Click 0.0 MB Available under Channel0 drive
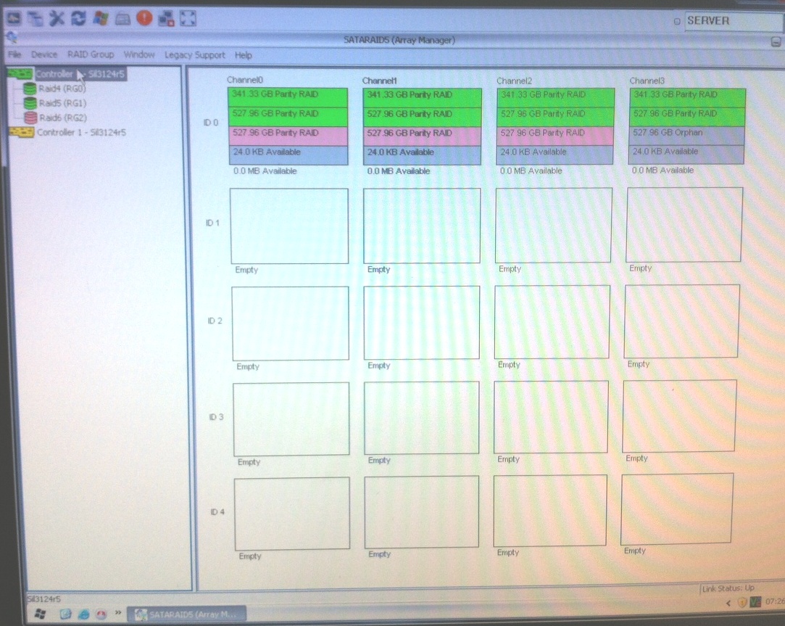Screen dimensions: 785x626 265,171
